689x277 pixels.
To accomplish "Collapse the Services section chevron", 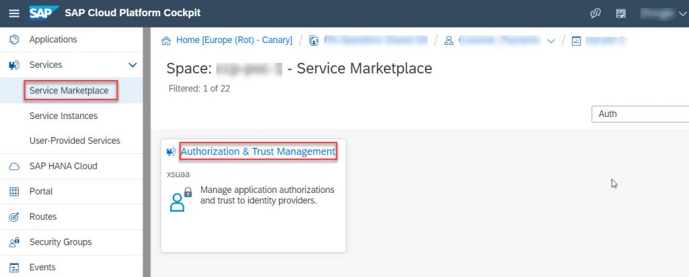I will [x=133, y=65].
